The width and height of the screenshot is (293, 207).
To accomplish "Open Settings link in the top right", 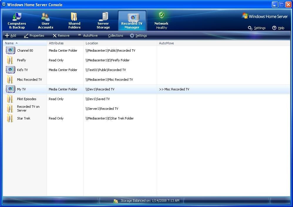I will coord(260,28).
